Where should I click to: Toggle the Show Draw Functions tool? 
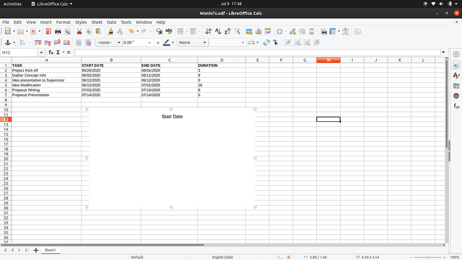pyautogui.click(x=357, y=31)
